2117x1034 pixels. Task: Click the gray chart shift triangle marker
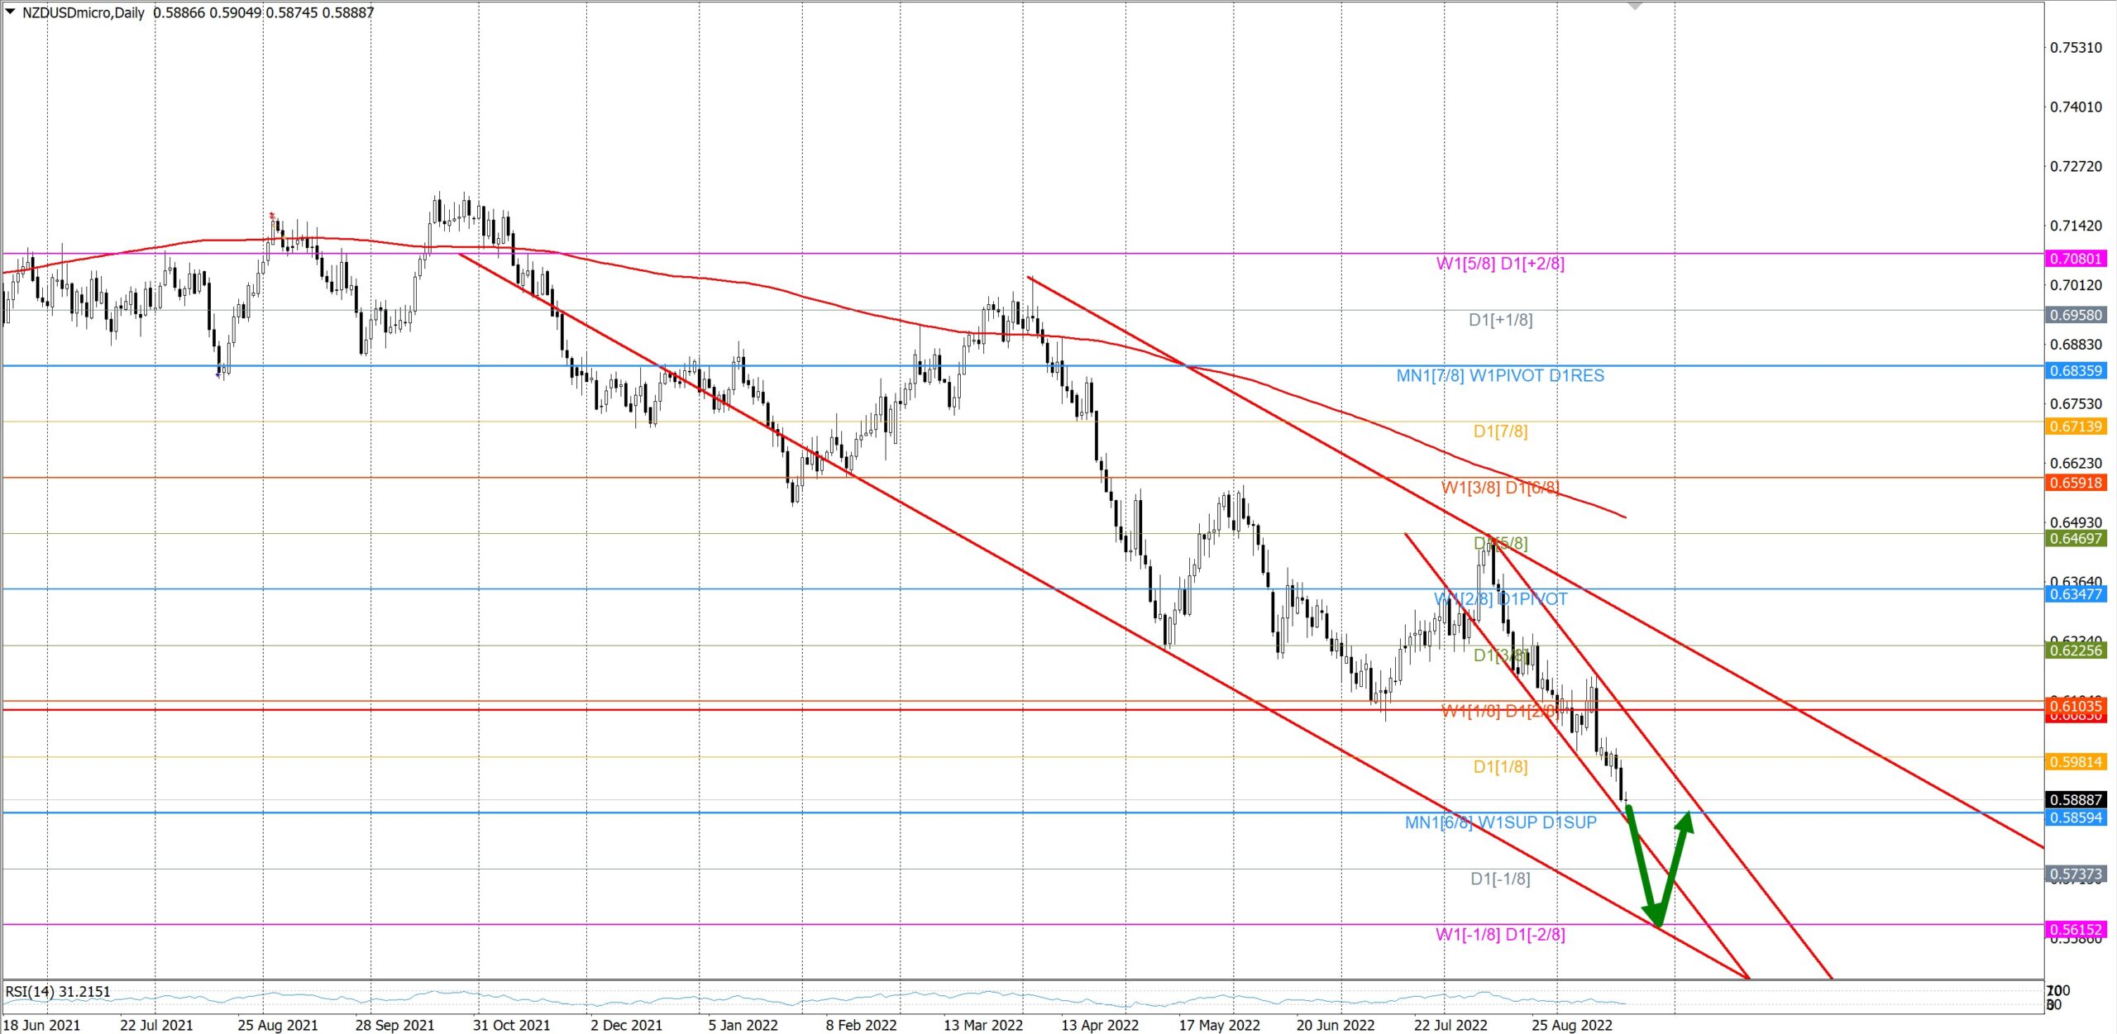(1634, 6)
